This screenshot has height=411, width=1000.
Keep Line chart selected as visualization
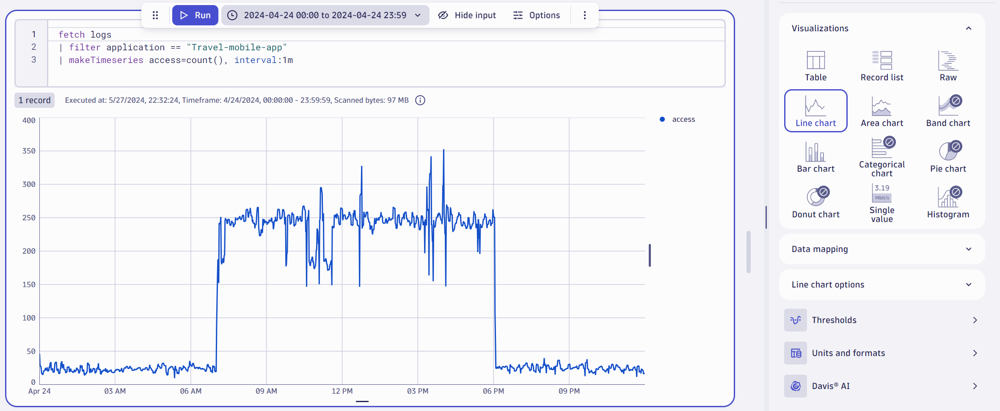pos(815,111)
